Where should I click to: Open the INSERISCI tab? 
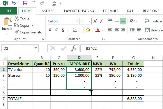48,11
